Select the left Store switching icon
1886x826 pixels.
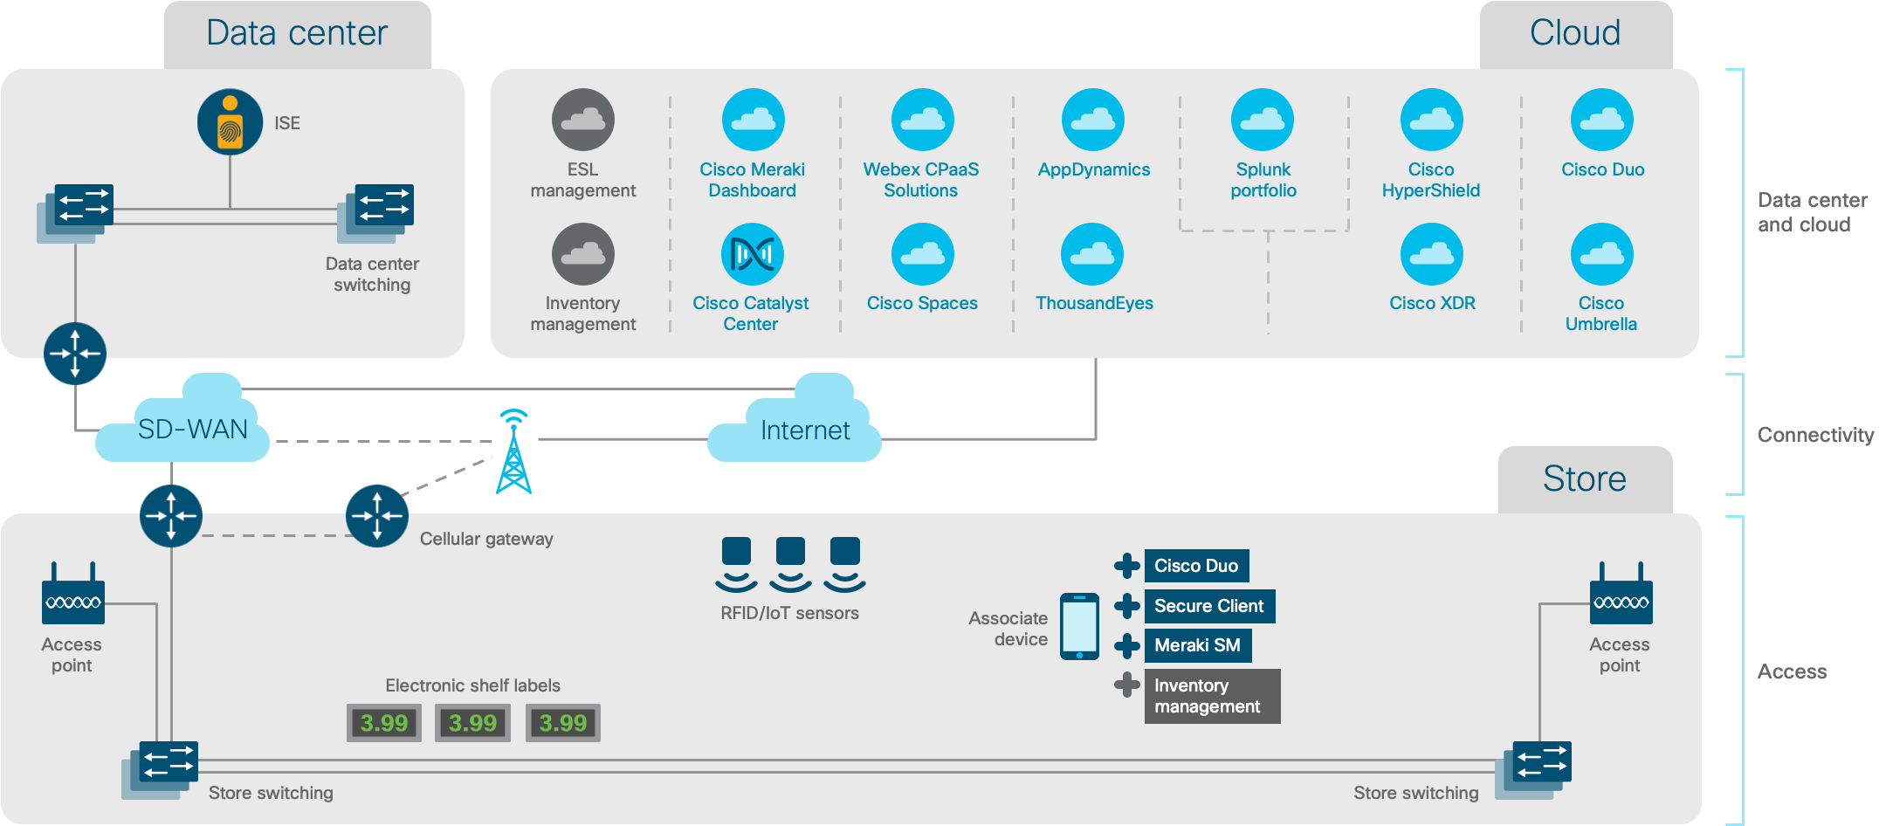pos(160,770)
